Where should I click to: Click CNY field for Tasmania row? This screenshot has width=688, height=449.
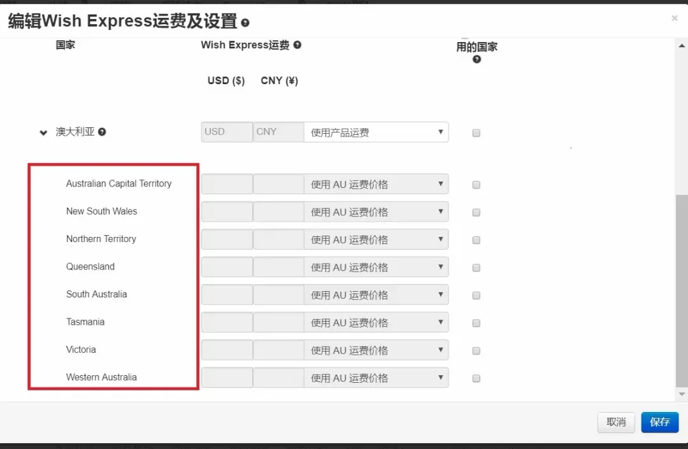pos(278,322)
